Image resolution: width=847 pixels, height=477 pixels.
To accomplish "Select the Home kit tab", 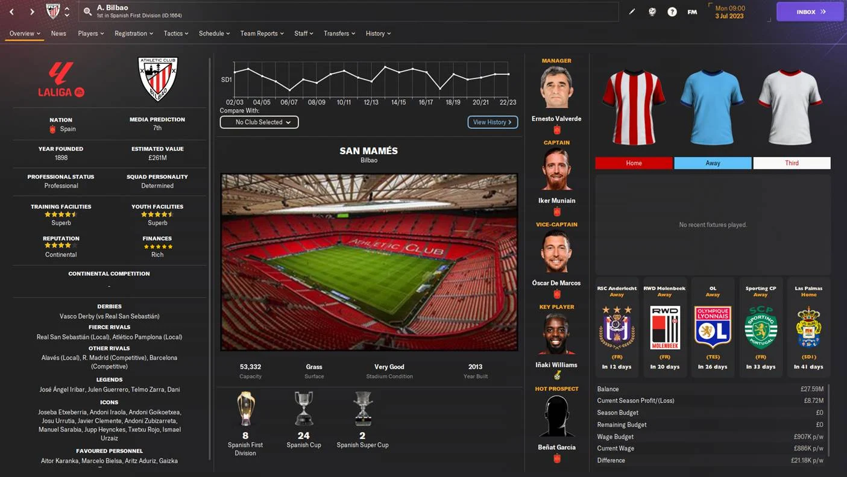I will pos(634,163).
